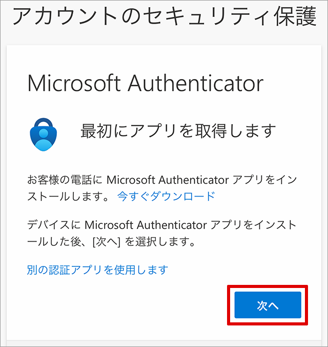Viewport: 328px width, 347px height.
Task: Click the [次へ] text within the instructions
Action: pyautogui.click(x=107, y=242)
